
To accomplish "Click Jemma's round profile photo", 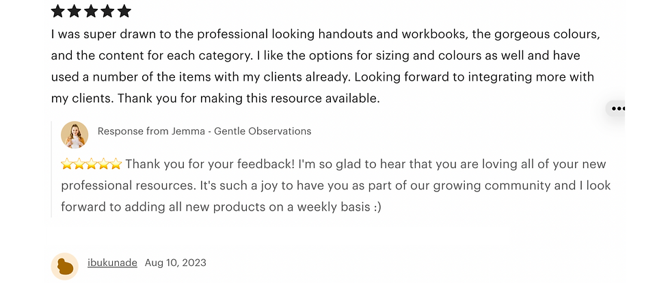I will 75,135.
